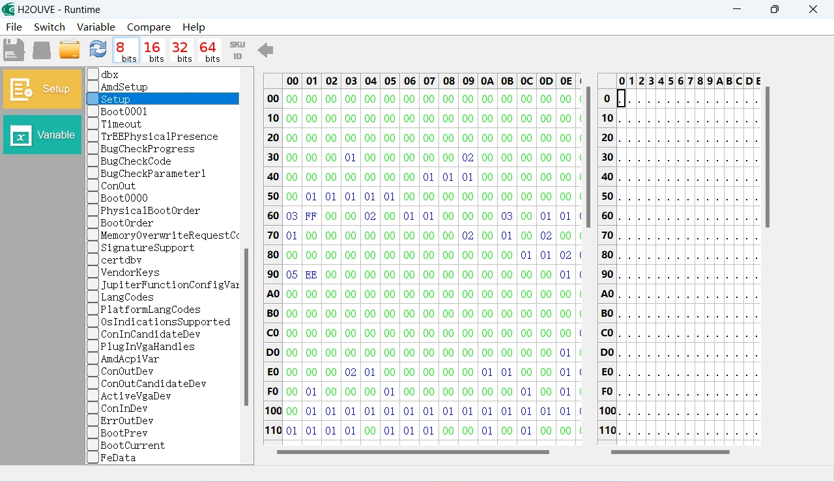
Task: Select 32 bits display mode
Action: pos(181,51)
